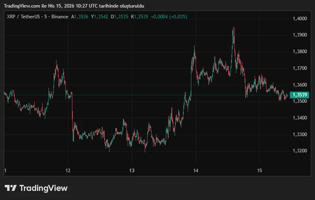Click date 13 on the time axis
315x200 pixels.
[132, 171]
